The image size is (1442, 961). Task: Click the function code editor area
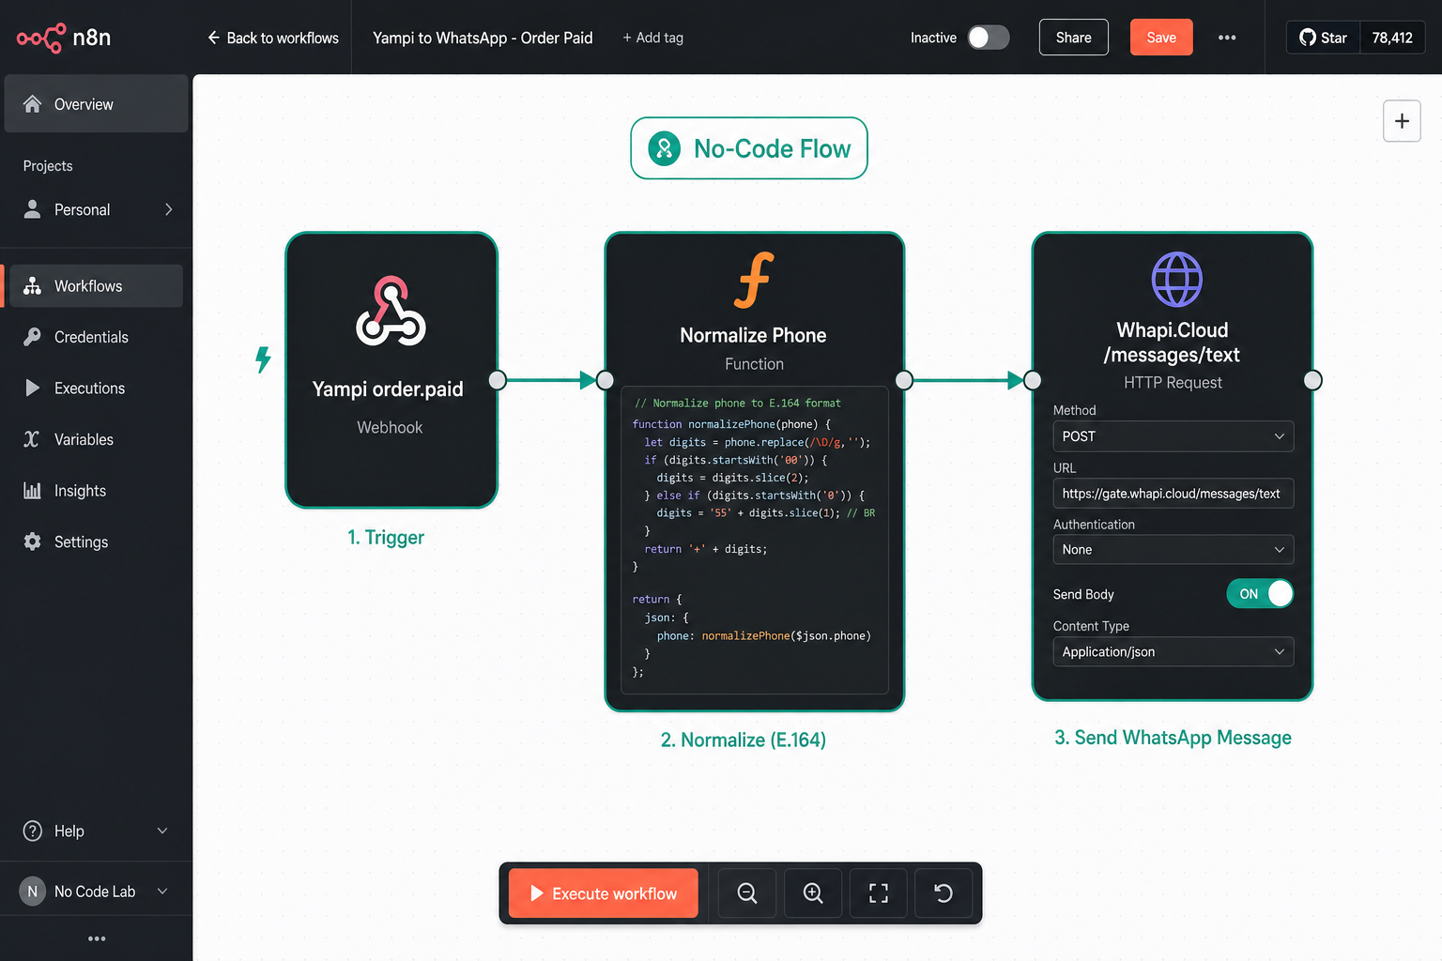point(755,540)
